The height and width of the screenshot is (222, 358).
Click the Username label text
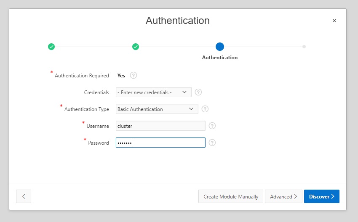(x=97, y=126)
